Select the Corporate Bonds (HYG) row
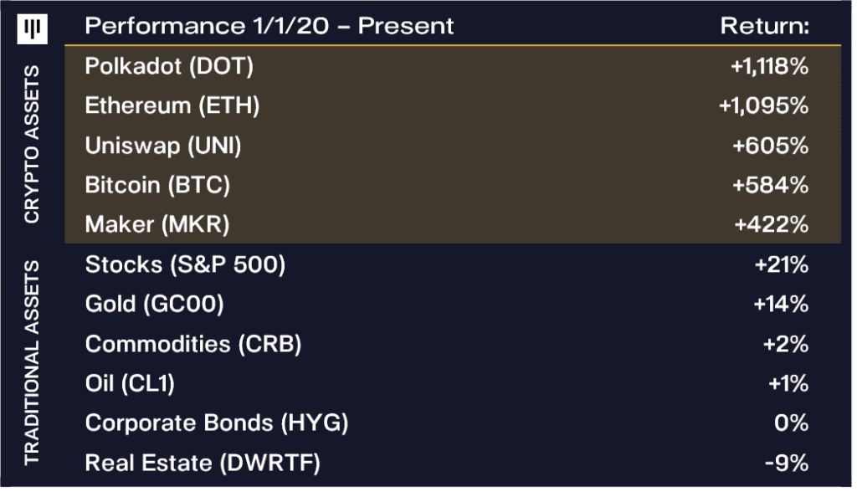The image size is (857, 492). pos(216,423)
